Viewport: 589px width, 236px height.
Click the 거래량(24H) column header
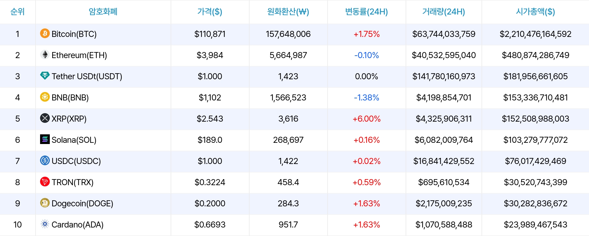(444, 12)
